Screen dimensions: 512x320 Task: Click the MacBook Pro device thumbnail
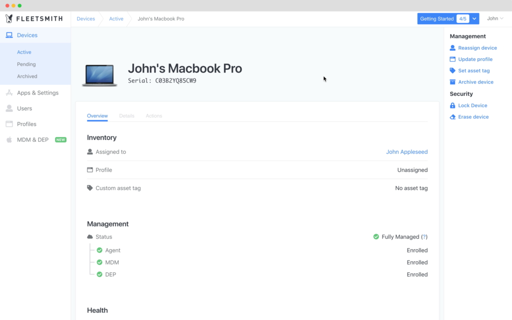coord(99,75)
